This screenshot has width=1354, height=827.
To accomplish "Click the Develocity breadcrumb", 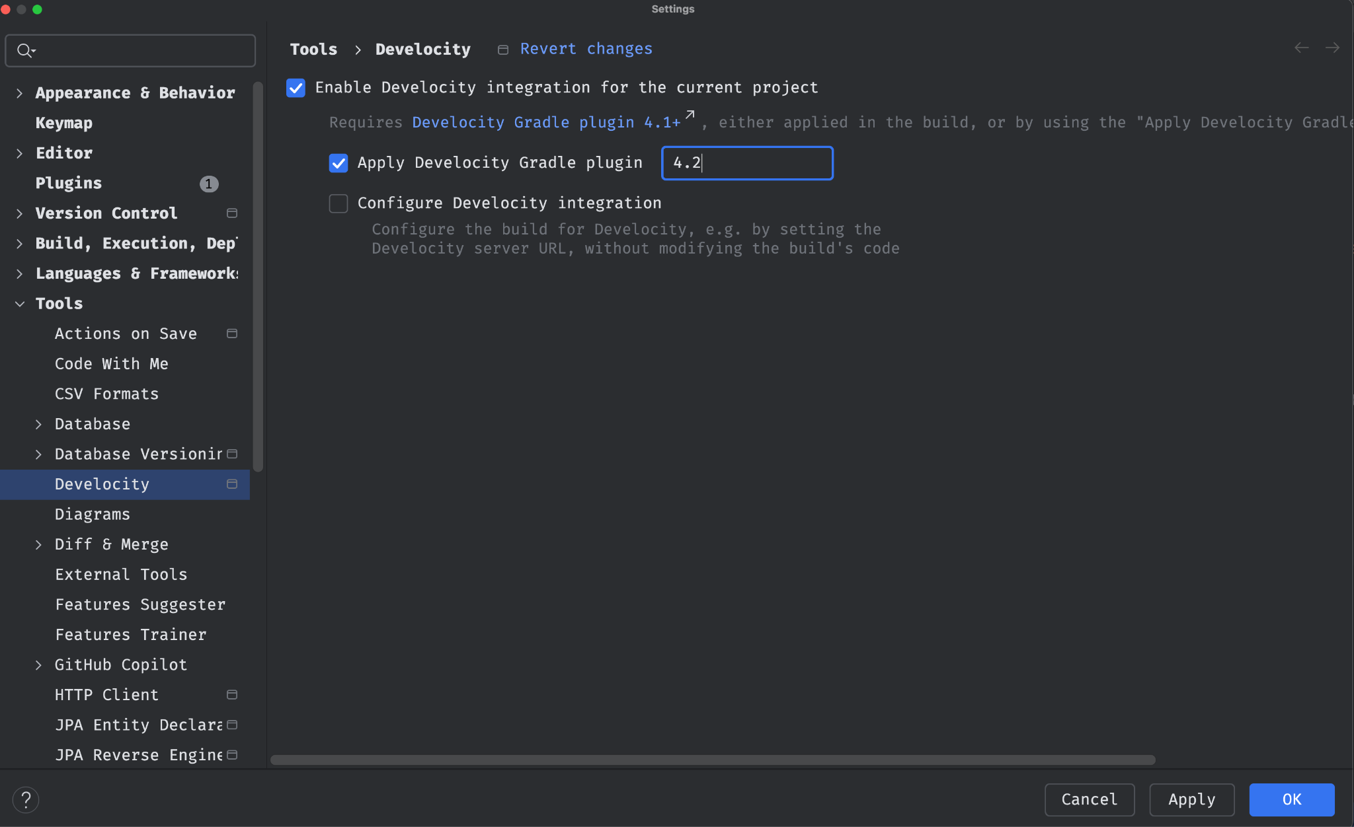I will pyautogui.click(x=422, y=49).
